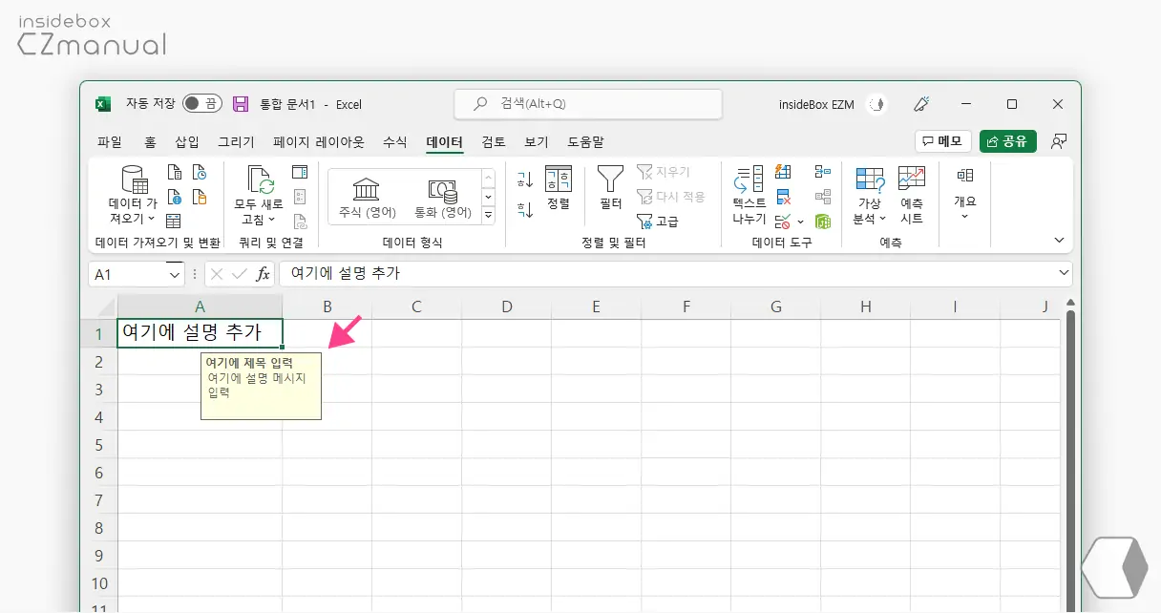The image size is (1161, 613).
Task: Select the Currencies (통화) data type
Action: pyautogui.click(x=442, y=198)
